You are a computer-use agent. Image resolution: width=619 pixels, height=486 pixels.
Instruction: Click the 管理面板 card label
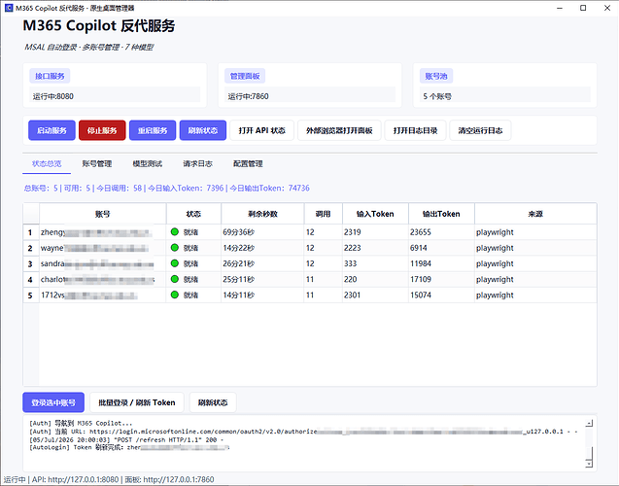click(245, 76)
